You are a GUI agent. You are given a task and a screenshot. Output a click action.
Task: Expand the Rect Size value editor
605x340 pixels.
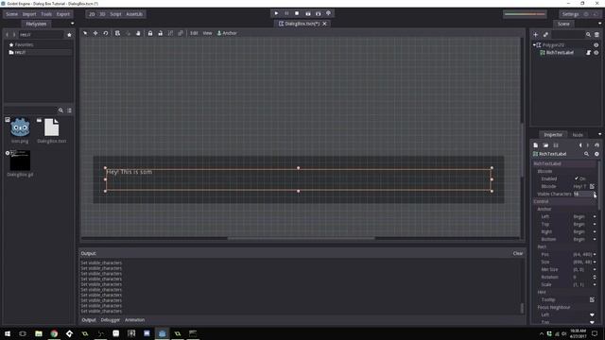(595, 263)
